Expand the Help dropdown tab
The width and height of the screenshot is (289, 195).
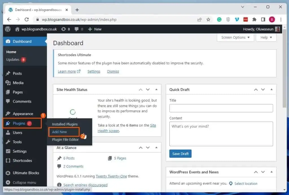pyautogui.click(x=266, y=37)
